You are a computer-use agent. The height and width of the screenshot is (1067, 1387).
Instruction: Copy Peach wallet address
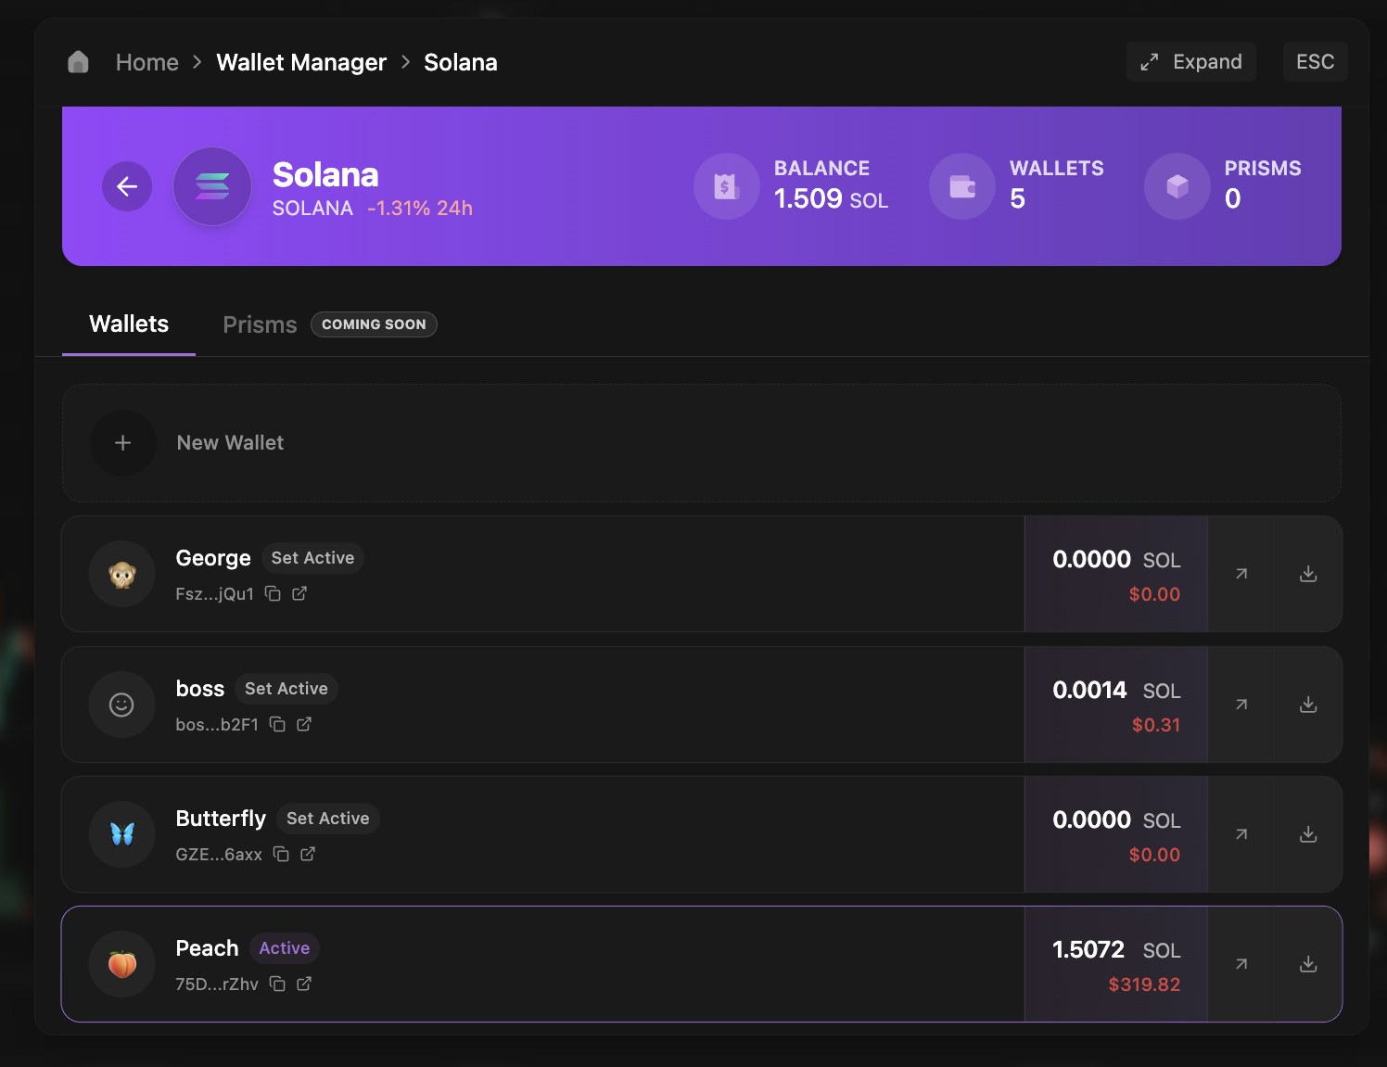(x=277, y=984)
